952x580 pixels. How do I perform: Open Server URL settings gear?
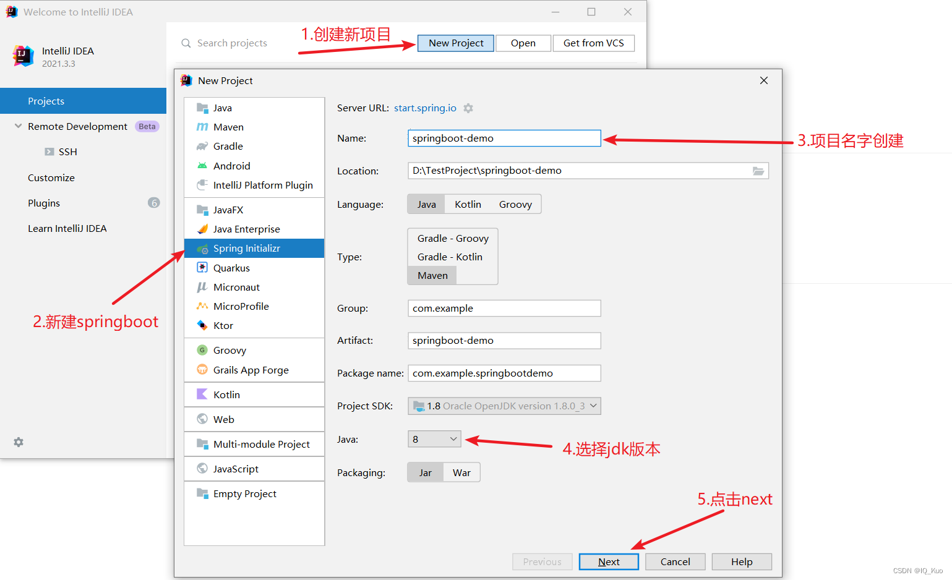point(468,108)
